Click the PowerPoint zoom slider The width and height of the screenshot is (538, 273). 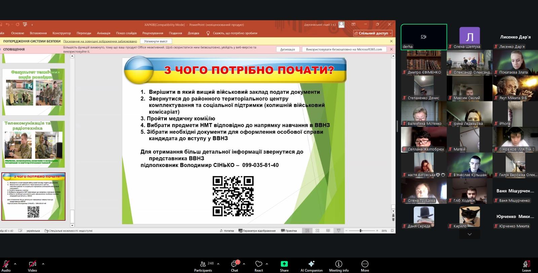pyautogui.click(x=361, y=231)
